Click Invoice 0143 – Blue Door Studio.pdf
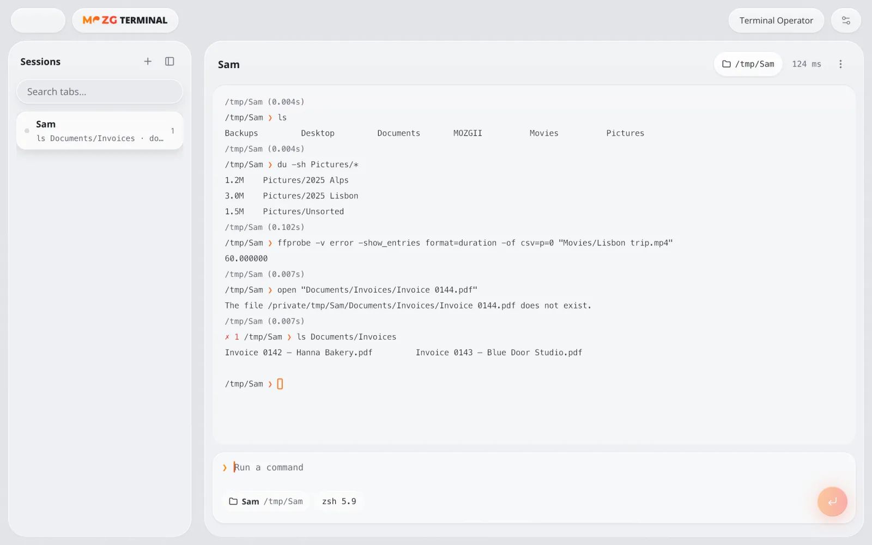Screen dimensions: 872x545 point(499,353)
